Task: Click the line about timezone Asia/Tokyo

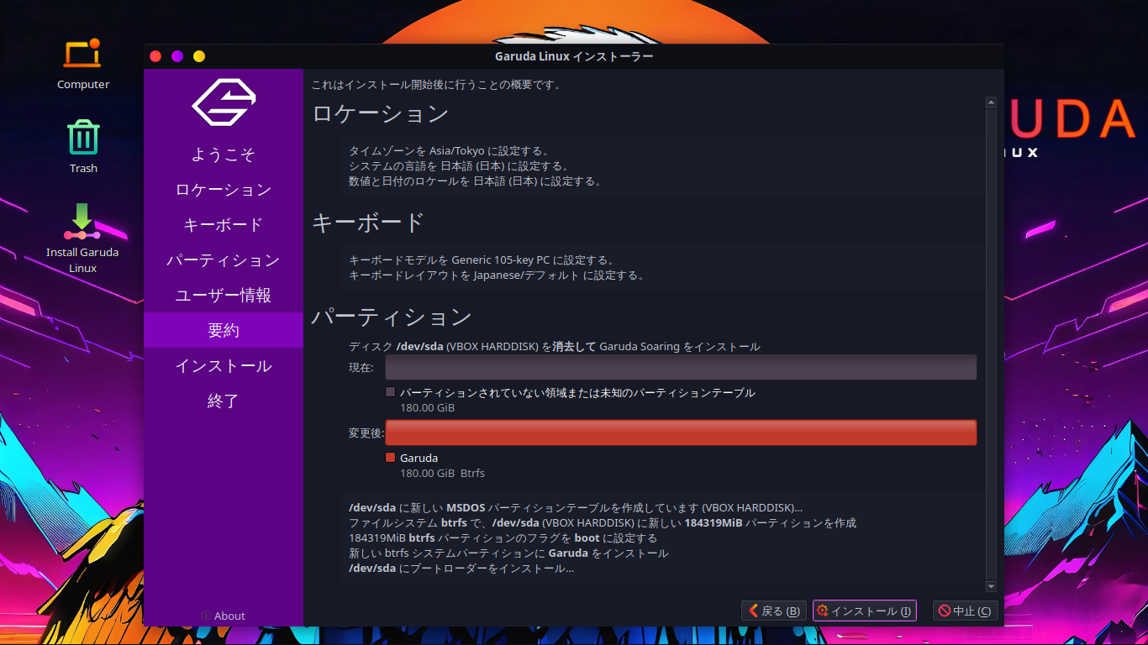Action: click(449, 151)
